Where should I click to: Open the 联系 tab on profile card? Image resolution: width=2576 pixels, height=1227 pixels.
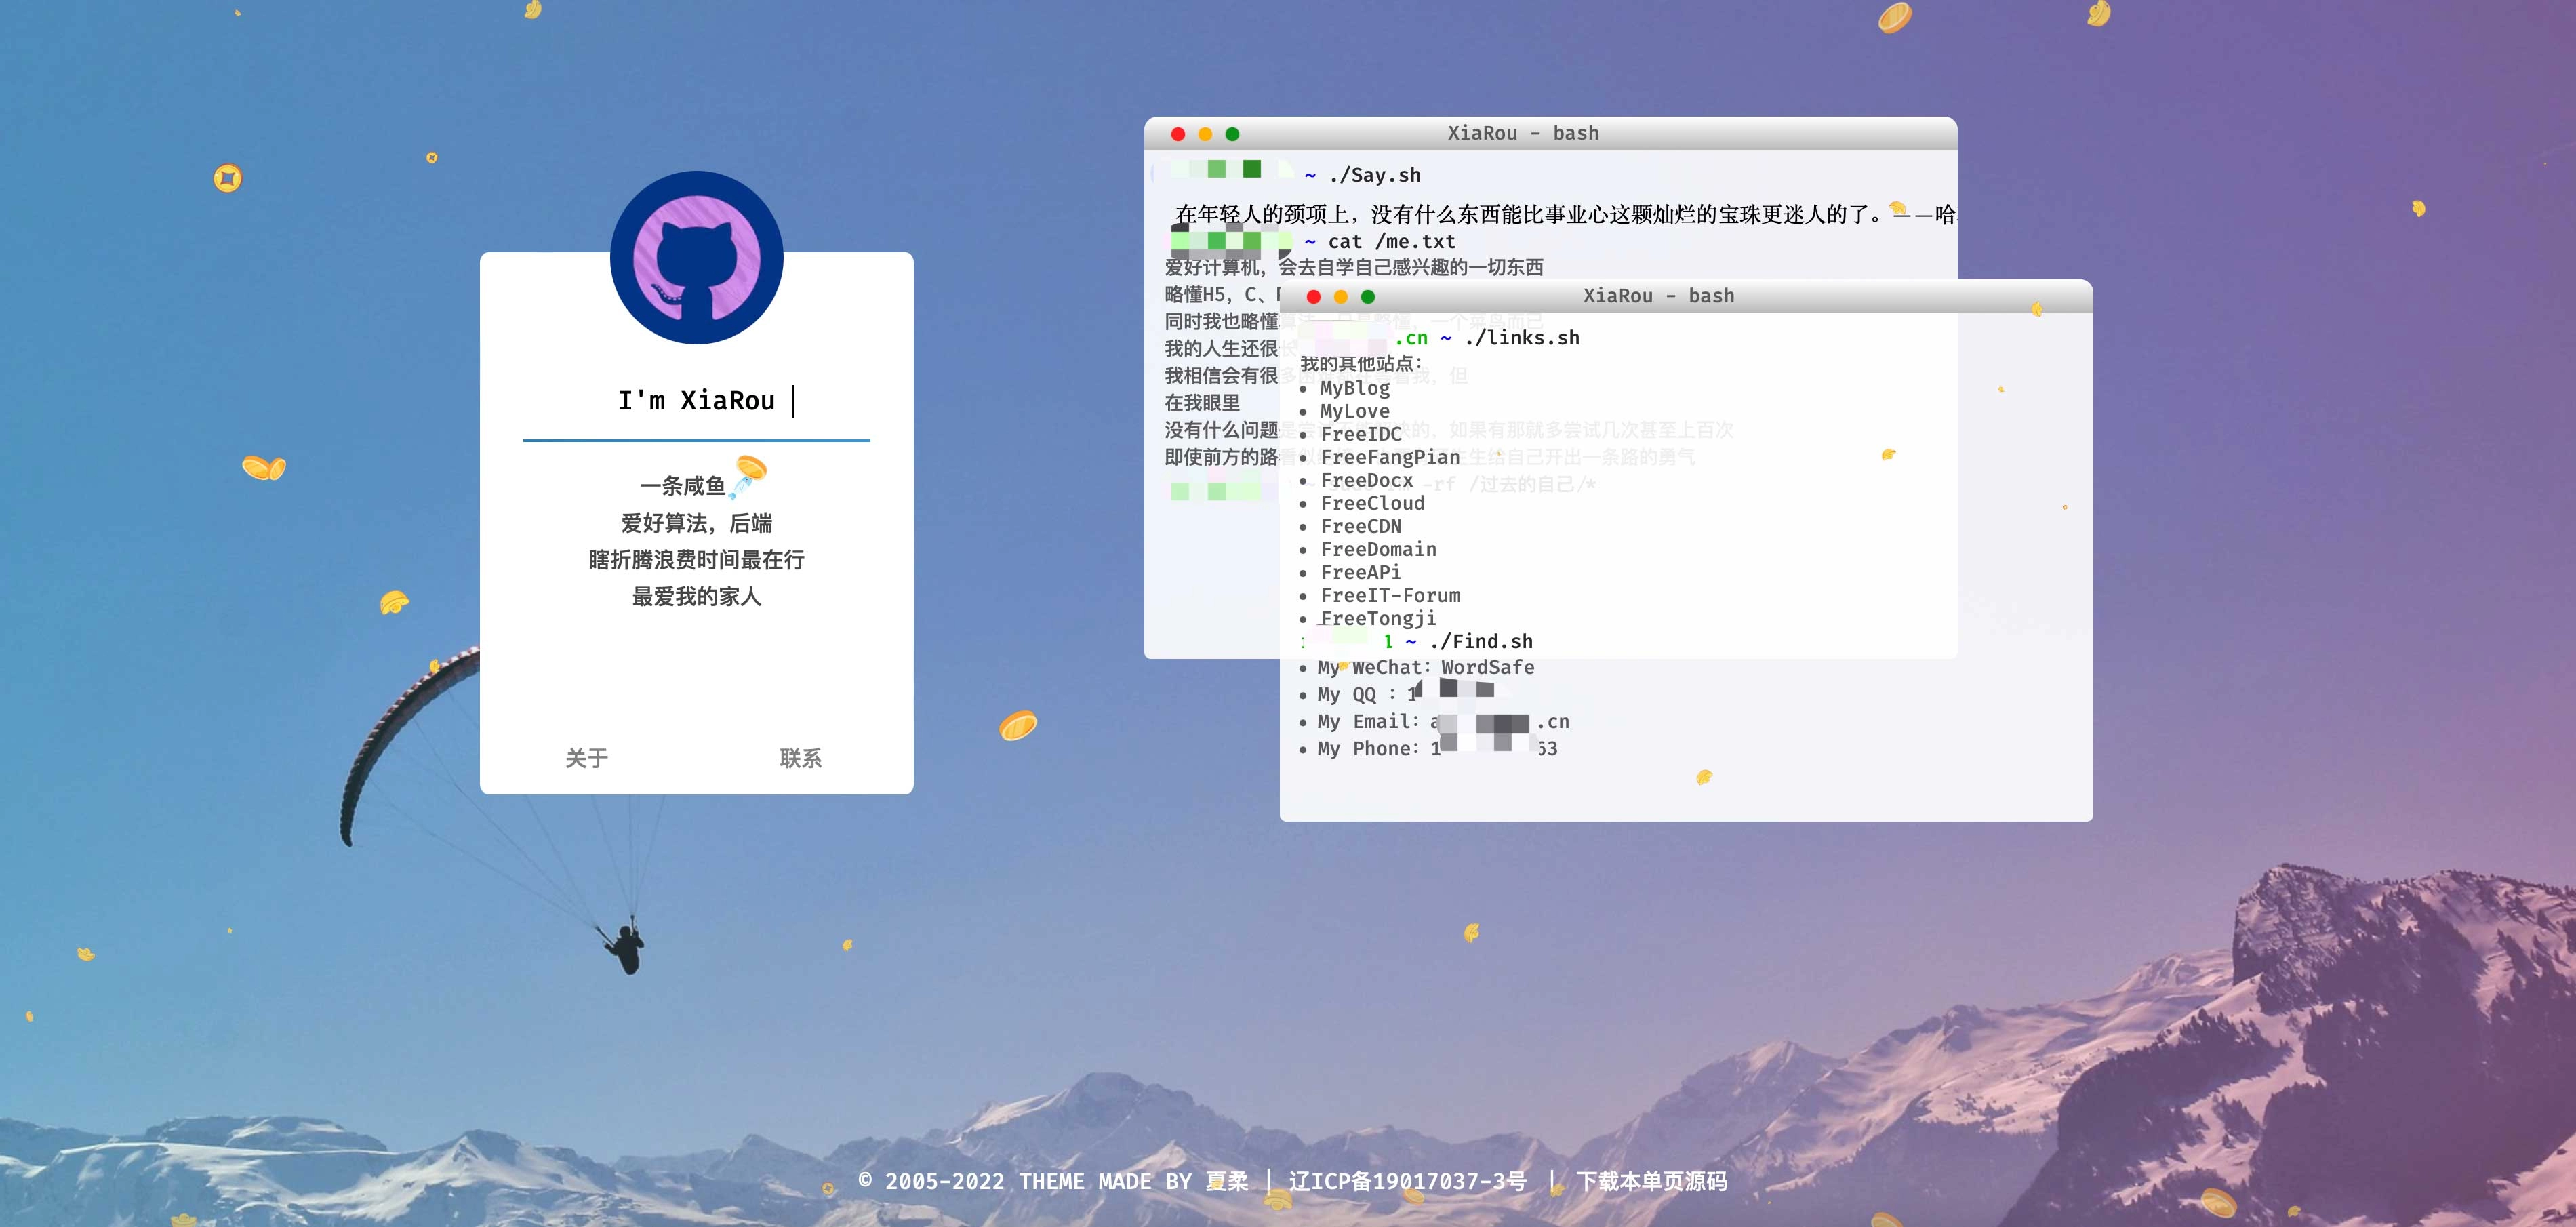(801, 758)
